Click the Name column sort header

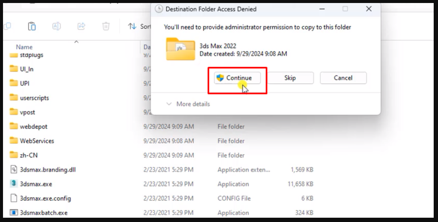point(24,47)
